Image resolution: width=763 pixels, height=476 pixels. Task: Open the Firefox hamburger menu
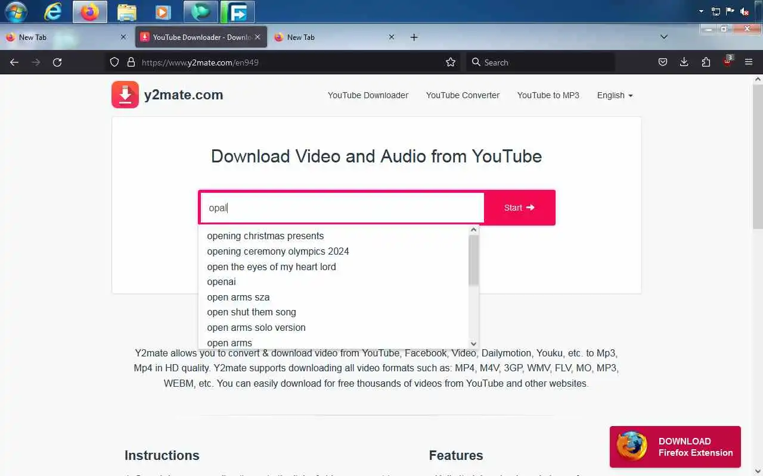tap(749, 62)
